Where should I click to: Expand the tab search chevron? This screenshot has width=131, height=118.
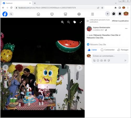[x=116, y=3]
